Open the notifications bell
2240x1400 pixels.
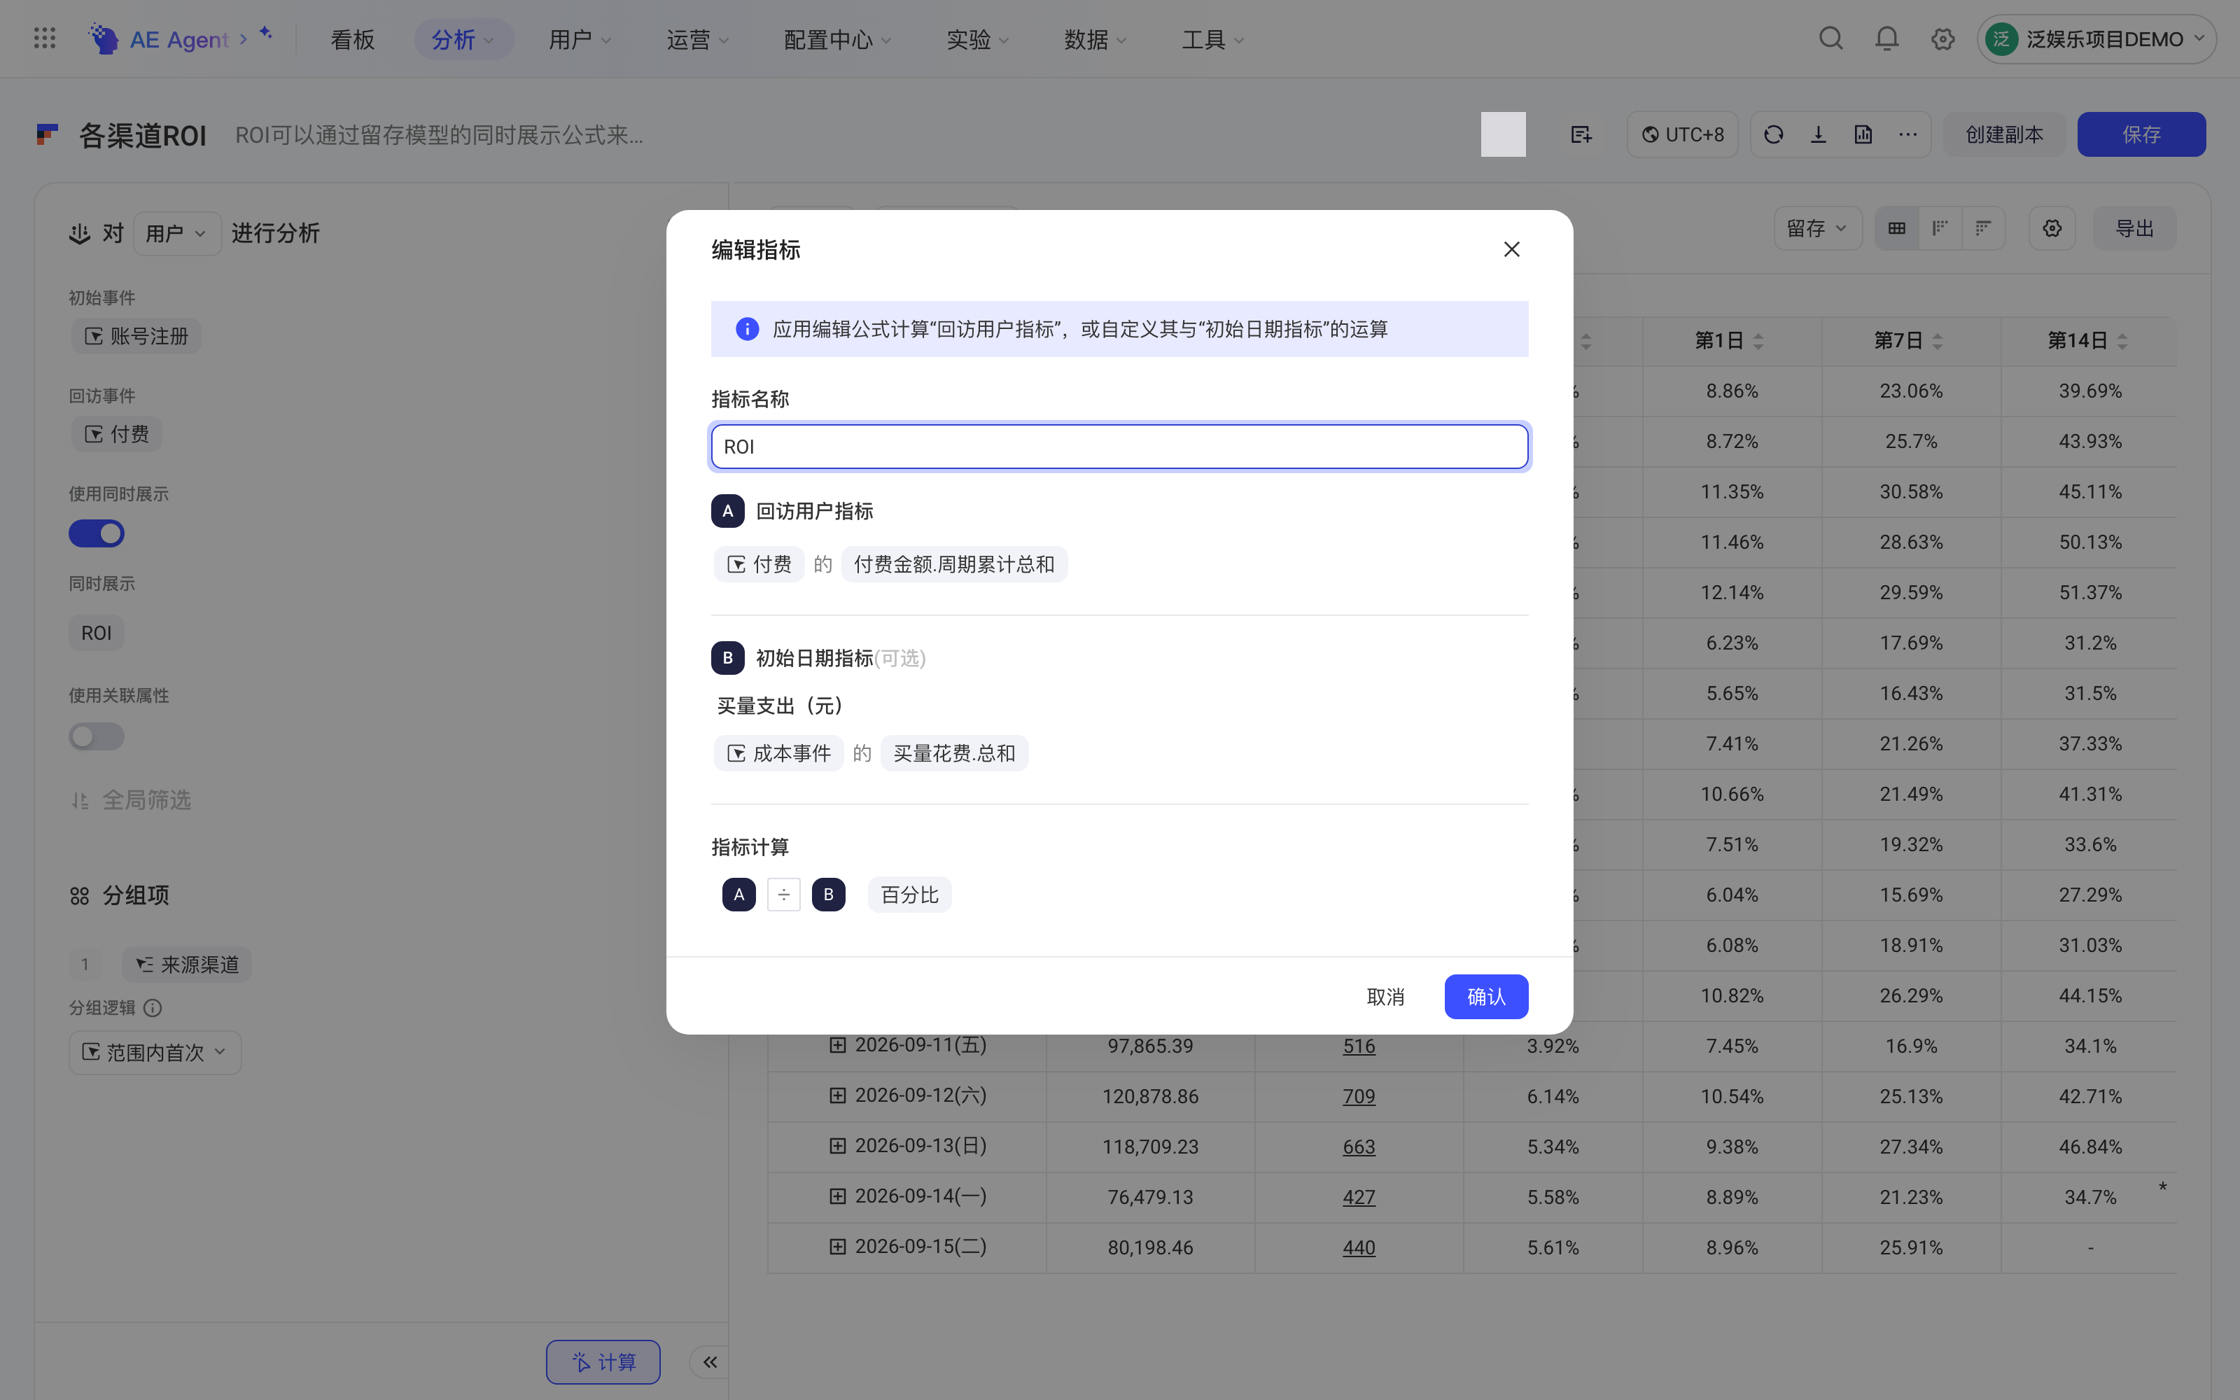click(1886, 39)
